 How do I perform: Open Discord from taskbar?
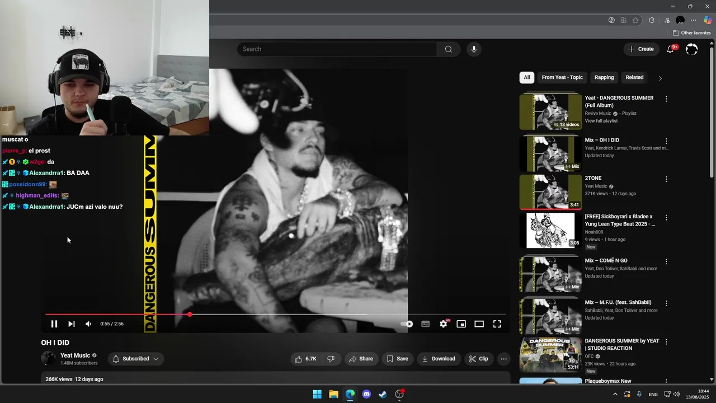click(x=366, y=394)
